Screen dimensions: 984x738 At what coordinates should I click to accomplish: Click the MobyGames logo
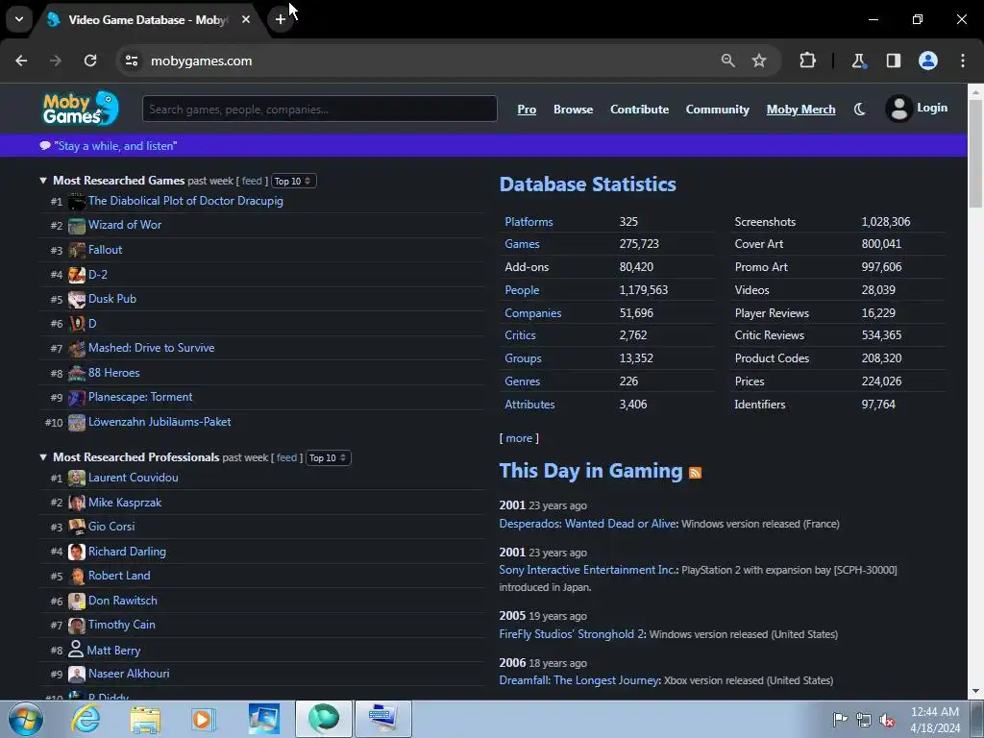point(81,108)
